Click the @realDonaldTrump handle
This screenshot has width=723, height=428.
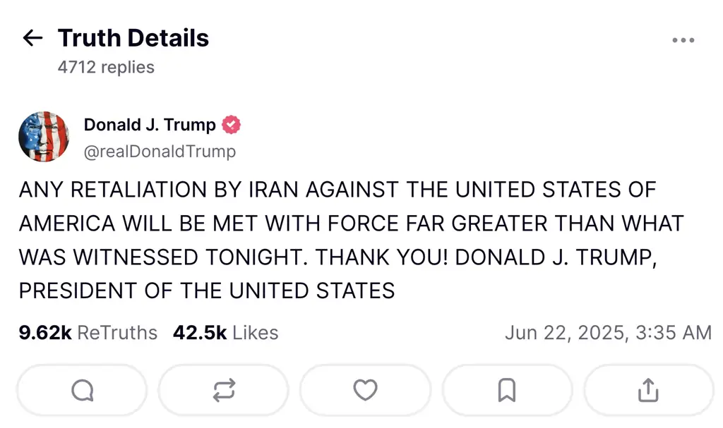(160, 152)
